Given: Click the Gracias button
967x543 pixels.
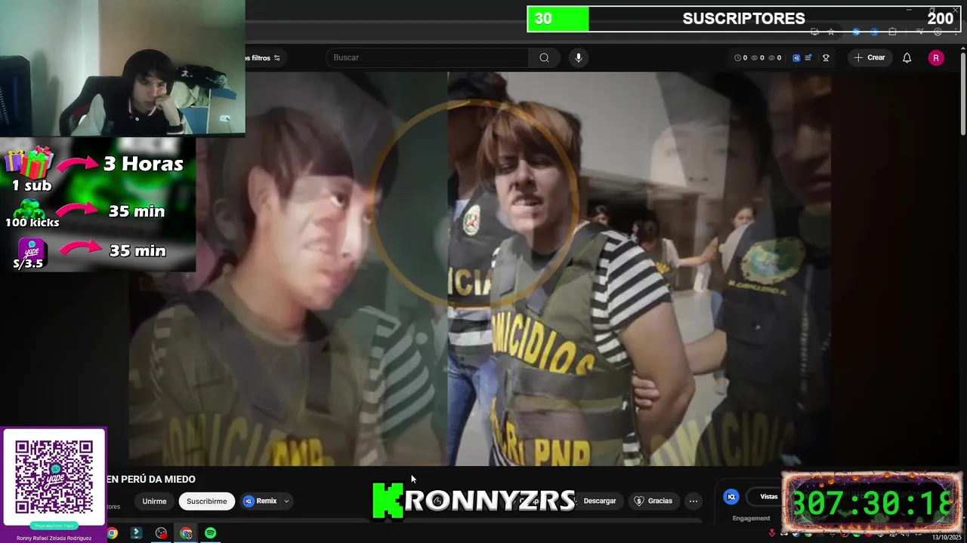Looking at the screenshot, I should coord(653,501).
